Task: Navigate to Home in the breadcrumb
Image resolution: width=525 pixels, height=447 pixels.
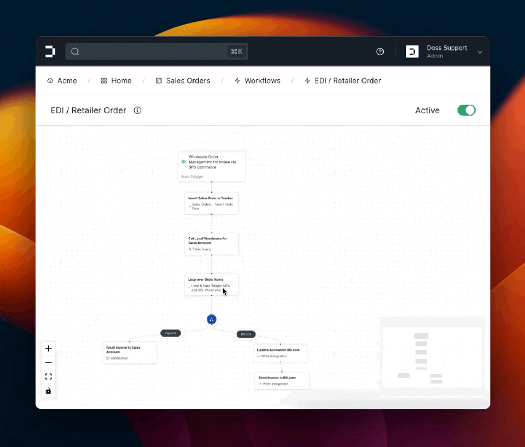Action: [x=116, y=80]
